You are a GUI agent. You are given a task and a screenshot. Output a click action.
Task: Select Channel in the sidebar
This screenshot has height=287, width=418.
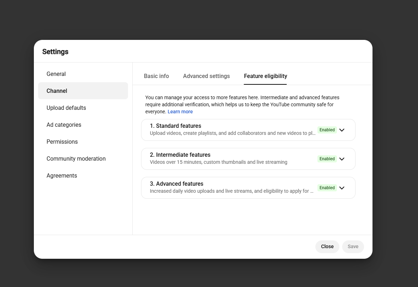point(83,91)
